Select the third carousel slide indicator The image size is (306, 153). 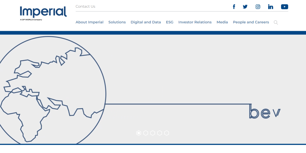point(152,133)
